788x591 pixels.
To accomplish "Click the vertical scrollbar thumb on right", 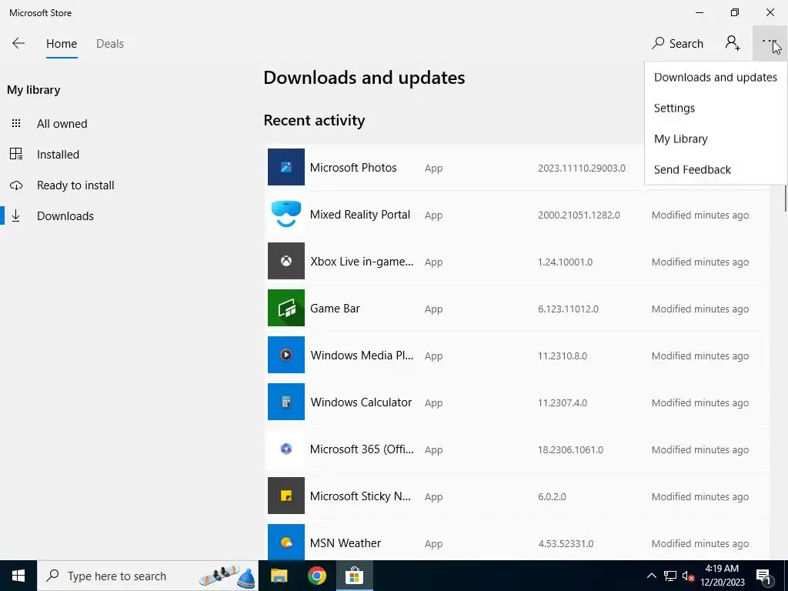I will pyautogui.click(x=785, y=198).
